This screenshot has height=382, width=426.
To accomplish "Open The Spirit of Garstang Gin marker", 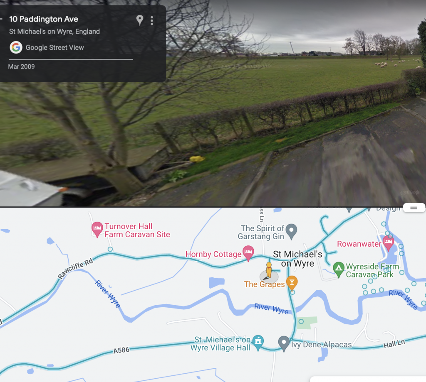I will 291,231.
